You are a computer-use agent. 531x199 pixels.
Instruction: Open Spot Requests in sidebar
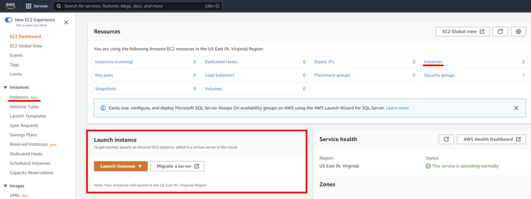(24, 126)
